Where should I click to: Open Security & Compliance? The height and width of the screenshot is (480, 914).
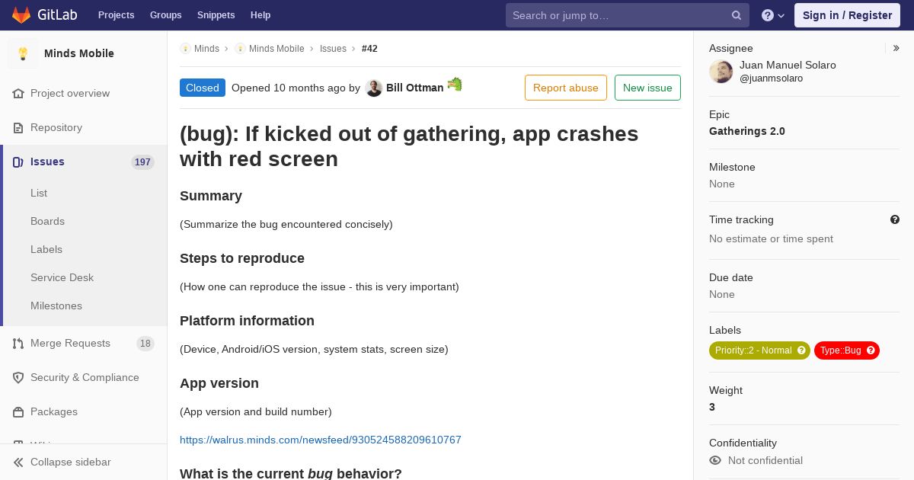(85, 377)
